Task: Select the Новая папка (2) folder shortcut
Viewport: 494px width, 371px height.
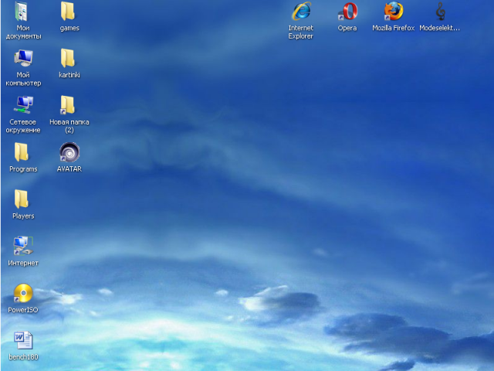Action: click(69, 105)
